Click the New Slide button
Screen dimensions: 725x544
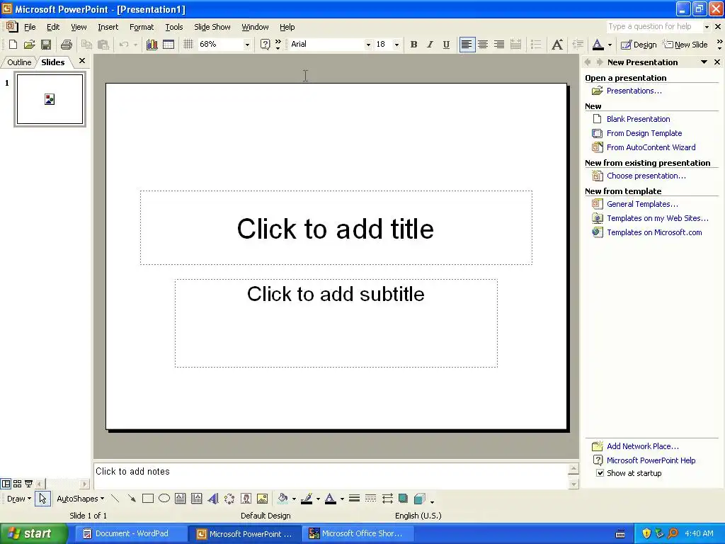[x=686, y=45]
